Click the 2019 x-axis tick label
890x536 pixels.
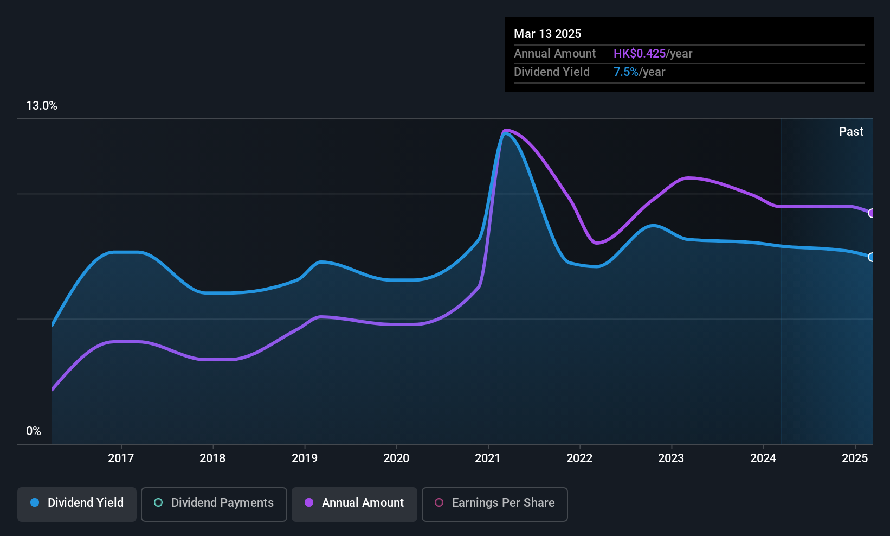pyautogui.click(x=305, y=458)
